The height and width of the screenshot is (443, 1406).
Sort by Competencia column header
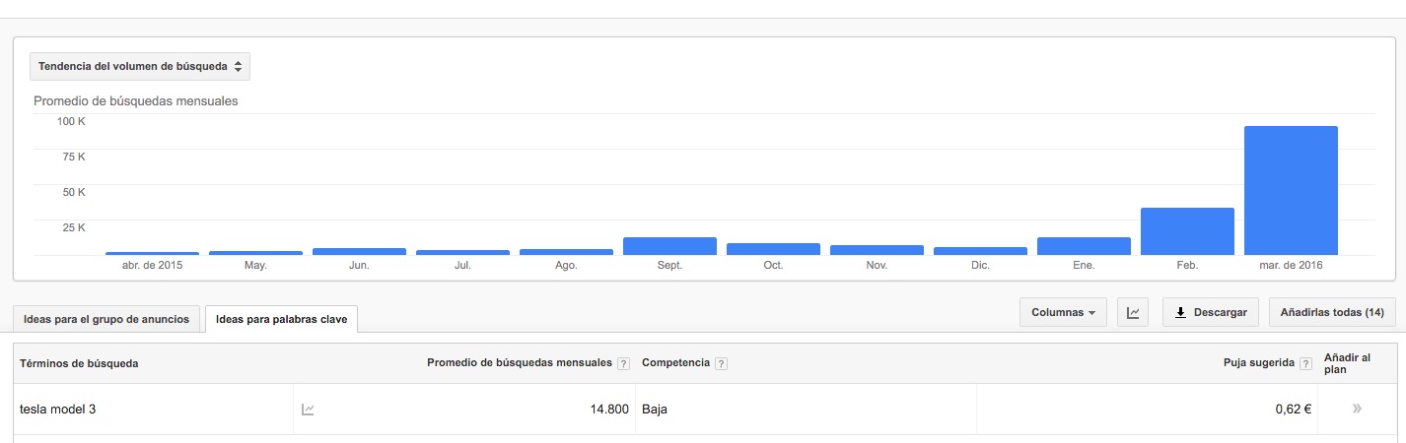pos(675,363)
